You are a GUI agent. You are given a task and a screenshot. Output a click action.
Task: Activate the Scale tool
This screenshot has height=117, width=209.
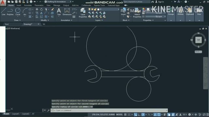click(x=41, y=17)
